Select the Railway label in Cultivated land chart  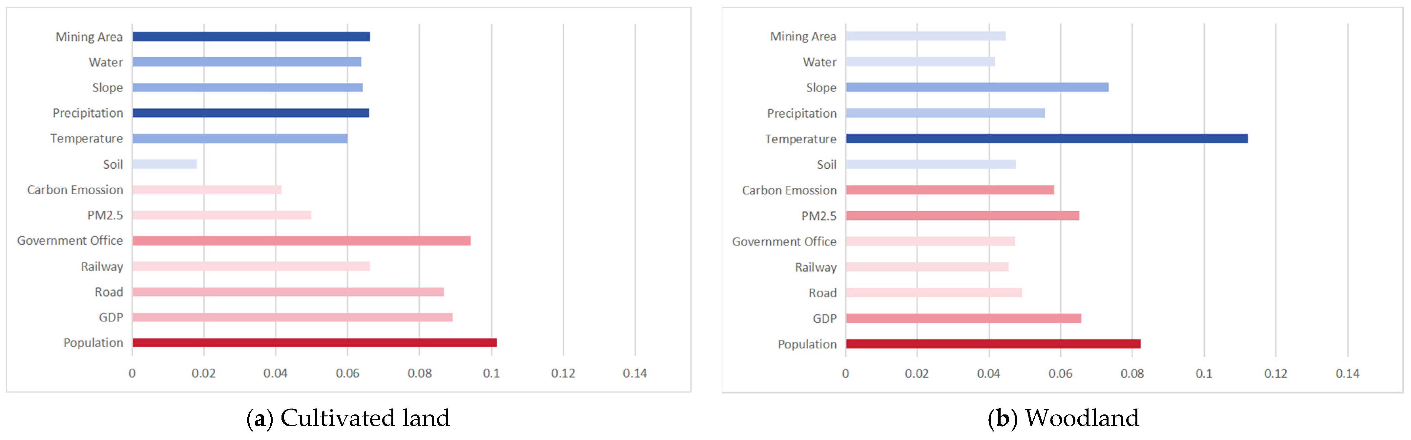pos(102,266)
